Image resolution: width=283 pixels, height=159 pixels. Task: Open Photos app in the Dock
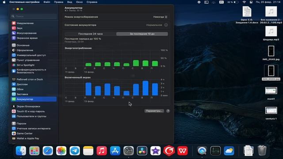coord(61,151)
